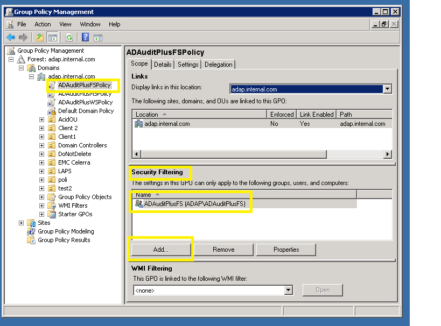The image size is (441, 326).
Task: Expand the Domain Controllers OU
Action: point(42,145)
